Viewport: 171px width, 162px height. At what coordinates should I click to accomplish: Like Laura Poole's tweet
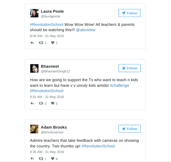pyautogui.click(x=52, y=43)
